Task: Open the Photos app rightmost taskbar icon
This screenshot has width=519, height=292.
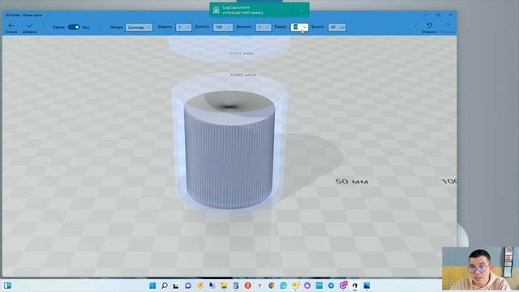Action: (x=367, y=286)
